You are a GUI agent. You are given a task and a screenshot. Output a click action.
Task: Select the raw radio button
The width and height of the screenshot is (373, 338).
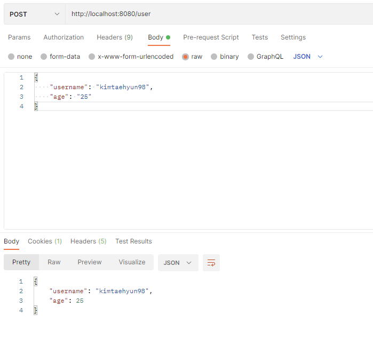185,57
